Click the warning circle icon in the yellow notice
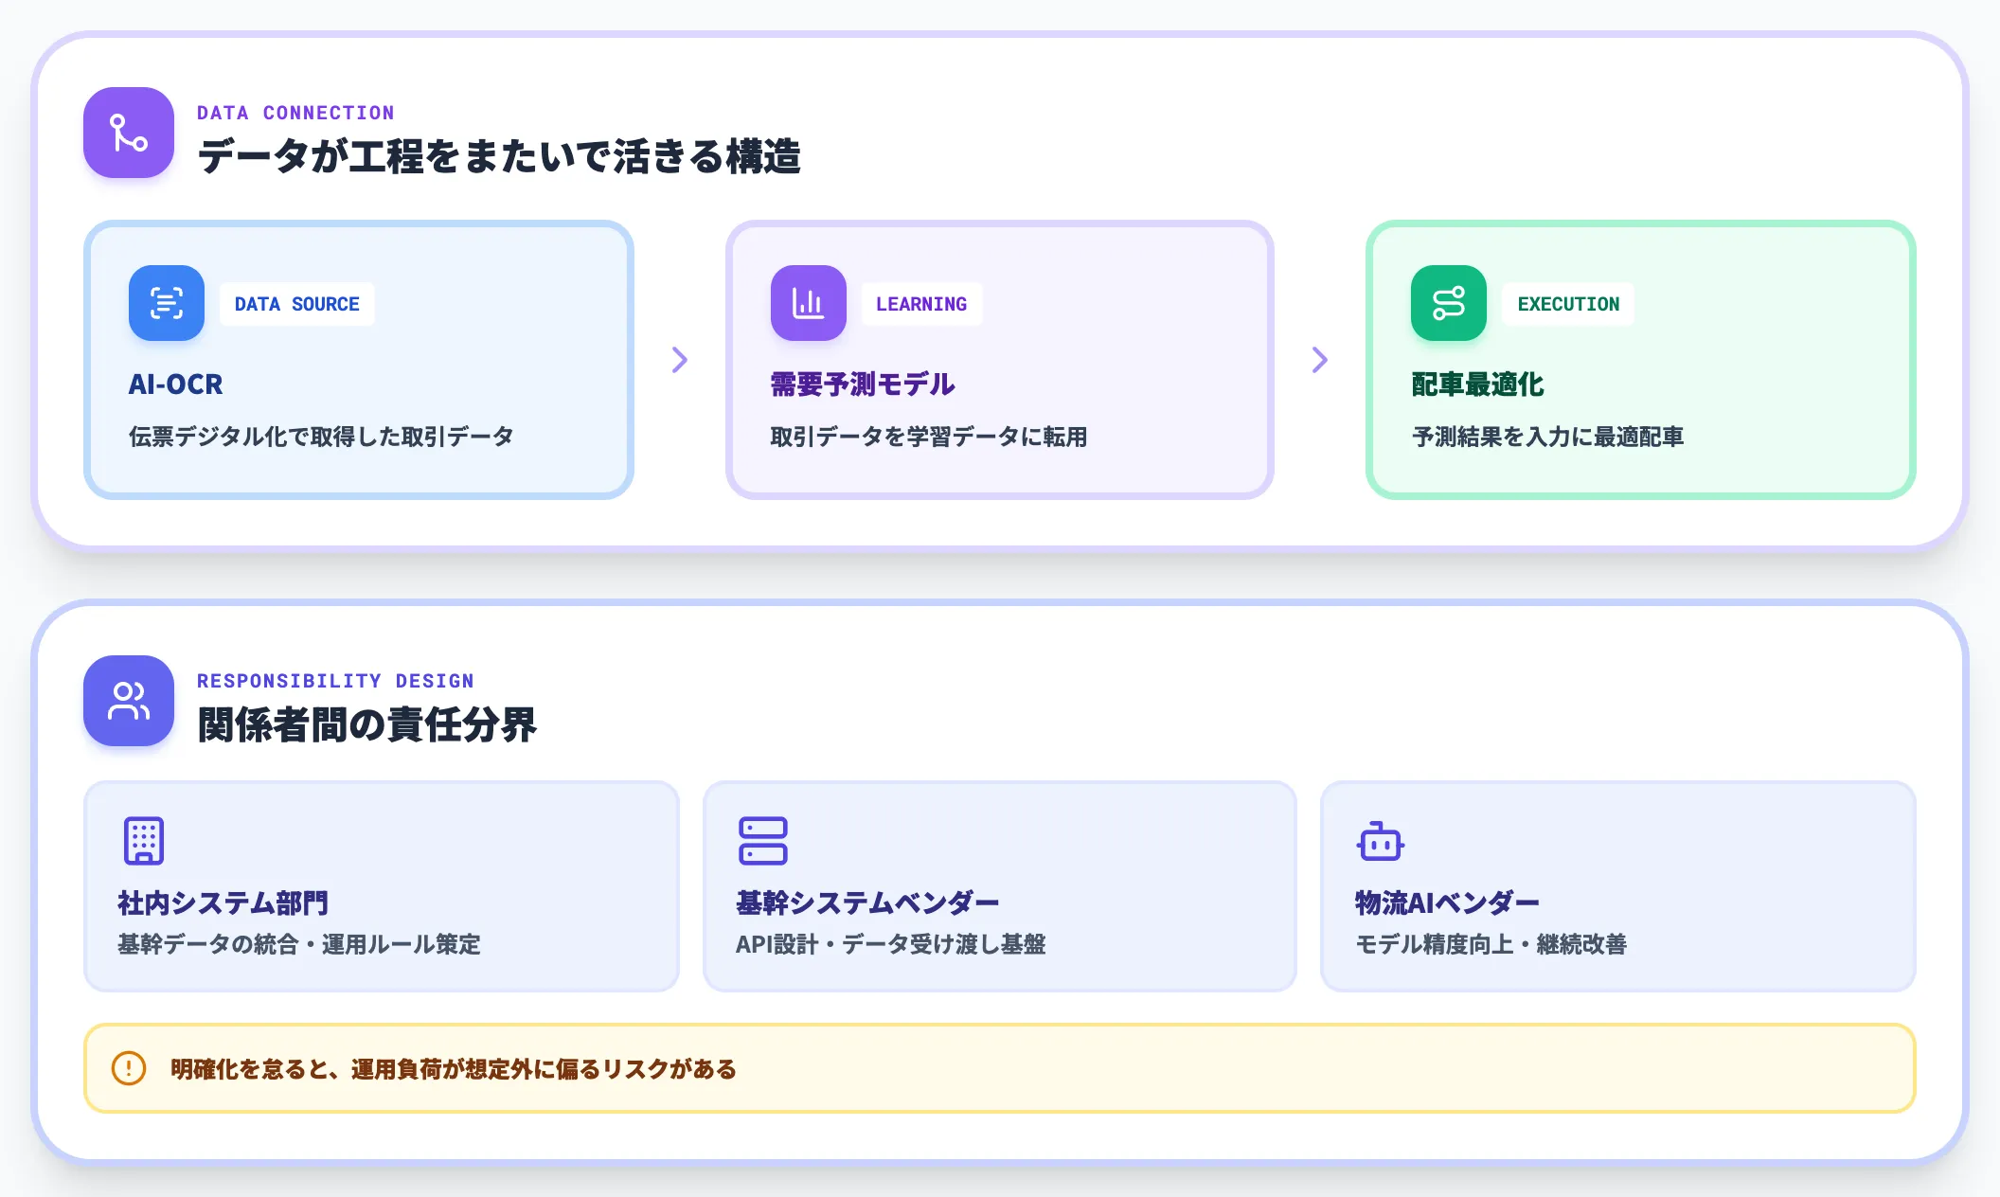The width and height of the screenshot is (2000, 1197). tap(129, 1068)
